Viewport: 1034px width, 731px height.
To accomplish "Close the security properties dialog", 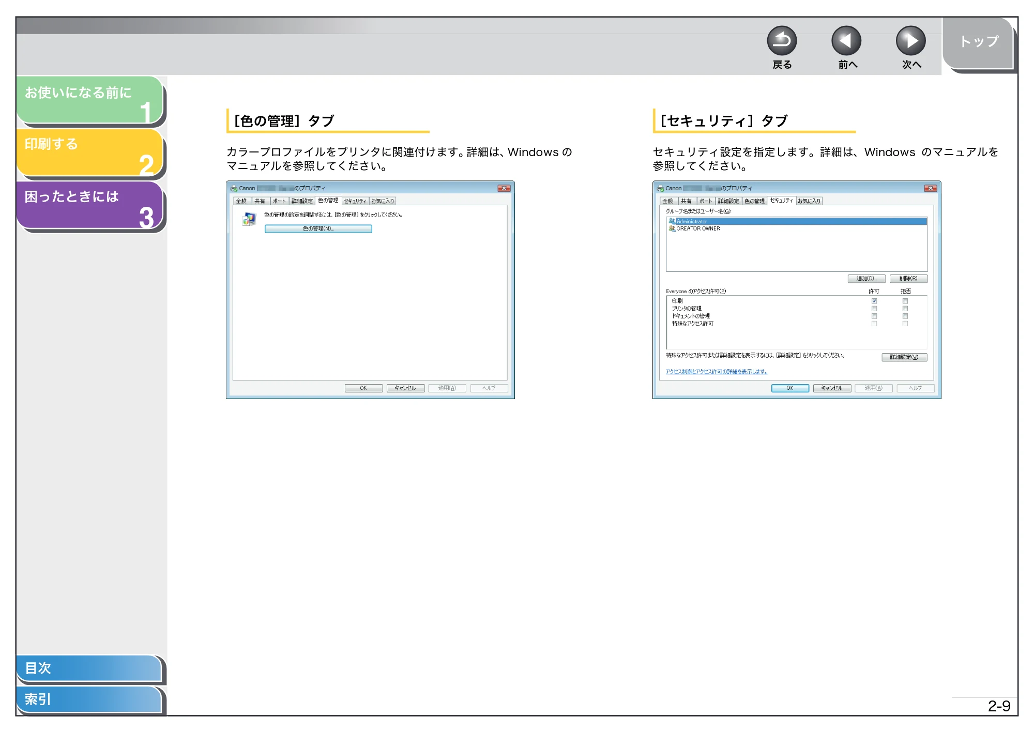I will click(931, 188).
